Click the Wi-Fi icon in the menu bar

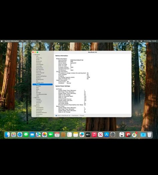[x=134, y=41]
